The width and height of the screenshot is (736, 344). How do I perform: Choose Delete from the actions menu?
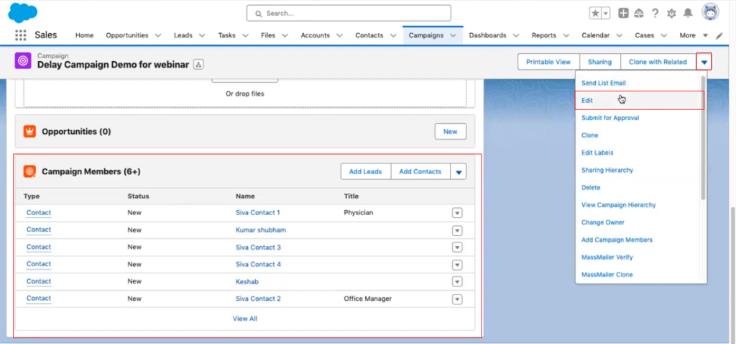point(591,188)
